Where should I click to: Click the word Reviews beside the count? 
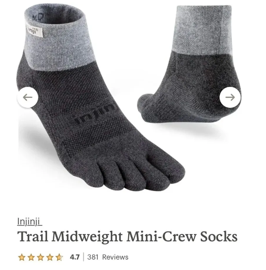tap(115, 257)
